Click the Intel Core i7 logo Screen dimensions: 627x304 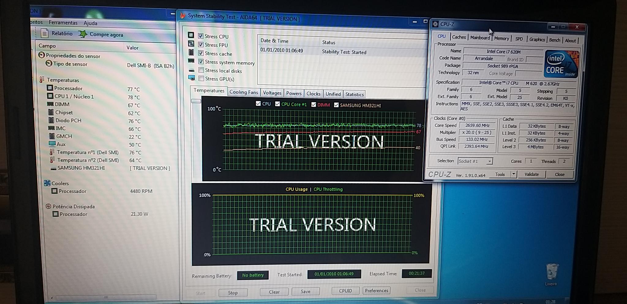561,64
